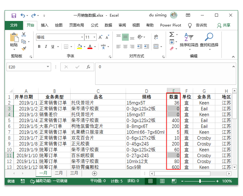Apply the red font color
The height and width of the screenshot is (196, 243).
click(90, 46)
